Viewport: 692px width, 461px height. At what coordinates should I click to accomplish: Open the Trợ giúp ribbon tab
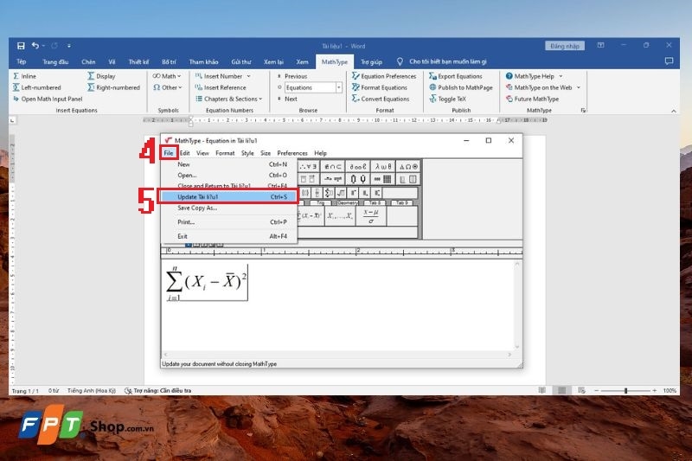tap(371, 61)
